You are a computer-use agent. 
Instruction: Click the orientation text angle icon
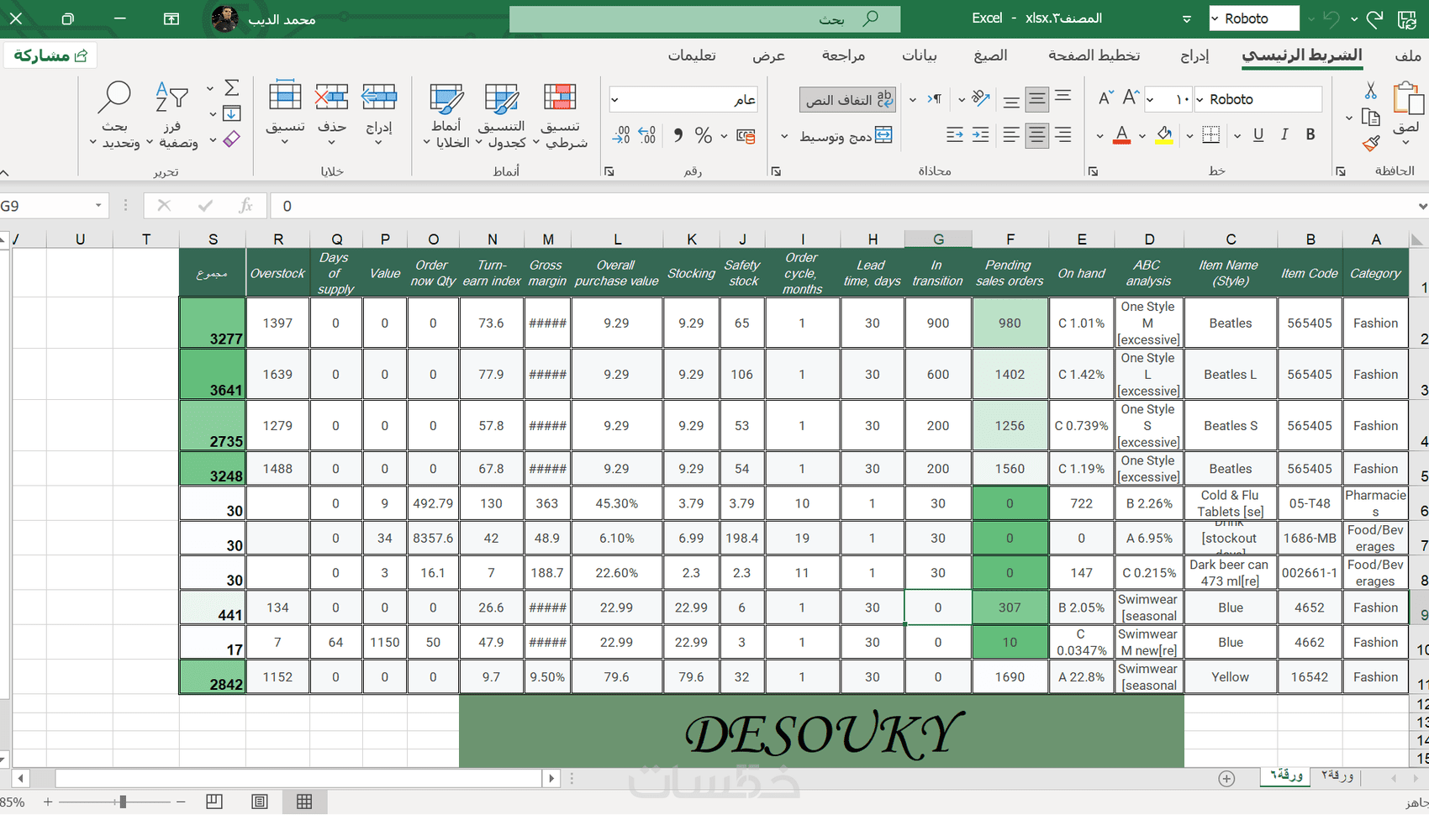click(980, 98)
